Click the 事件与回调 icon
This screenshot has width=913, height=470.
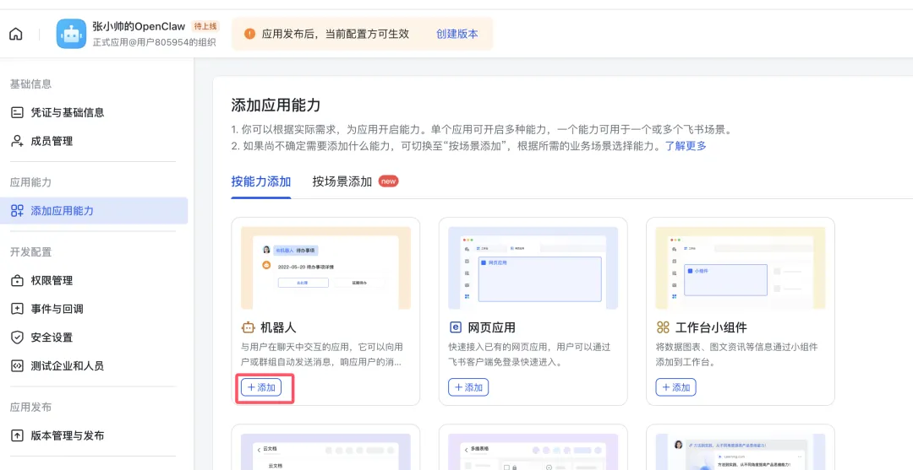18,309
